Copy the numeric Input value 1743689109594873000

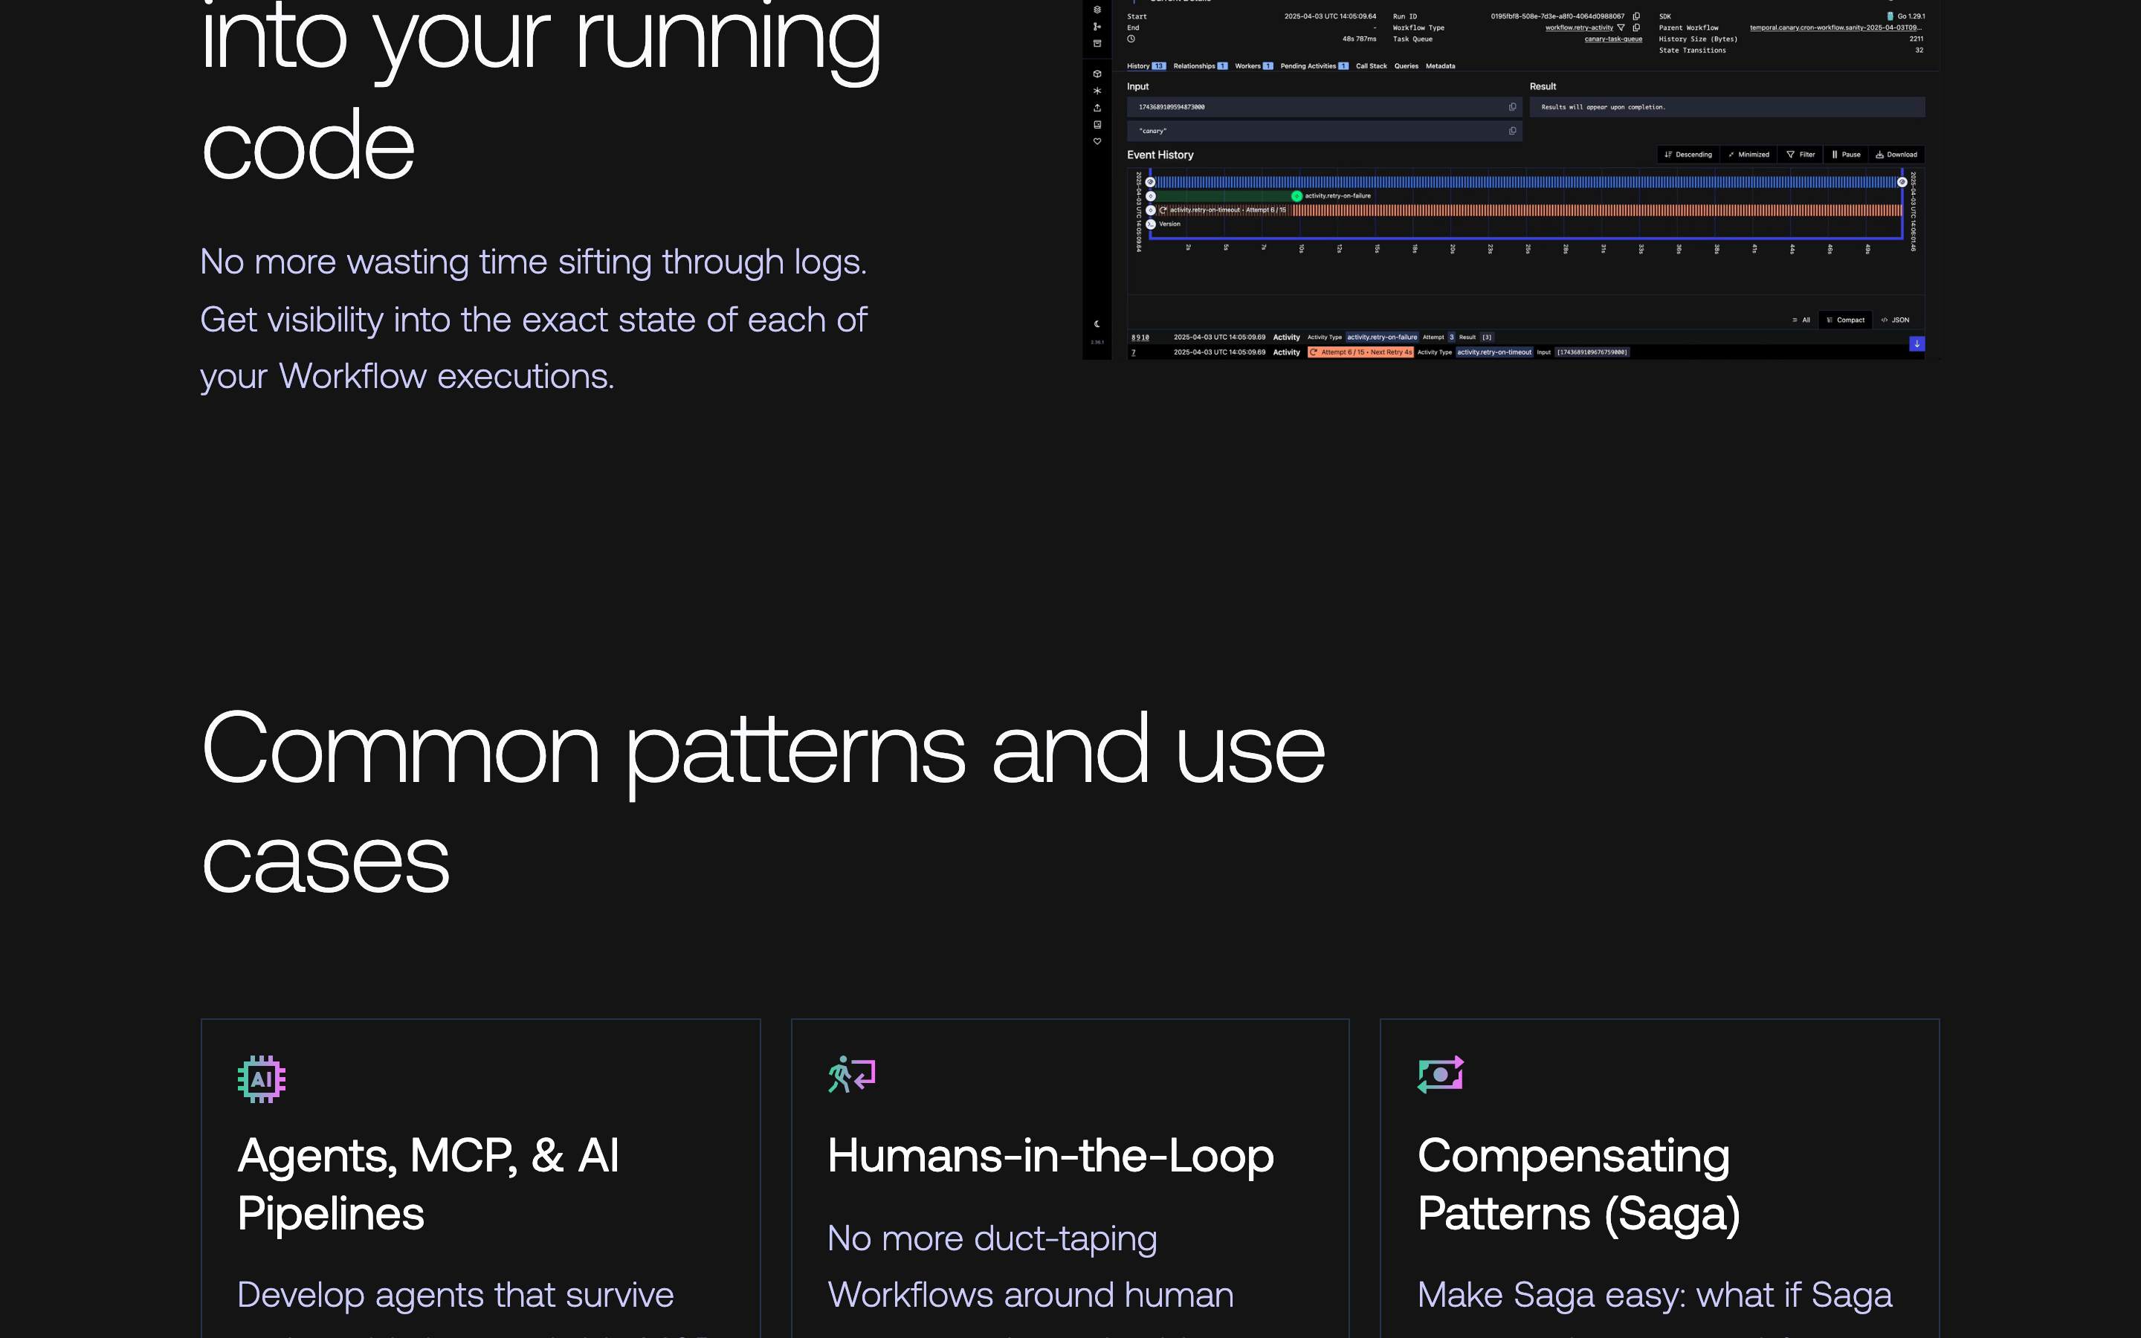click(1512, 107)
